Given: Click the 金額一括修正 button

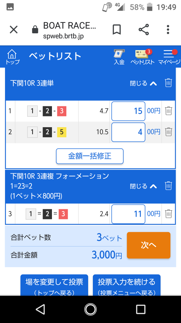Looking at the screenshot, I should 90,156.
